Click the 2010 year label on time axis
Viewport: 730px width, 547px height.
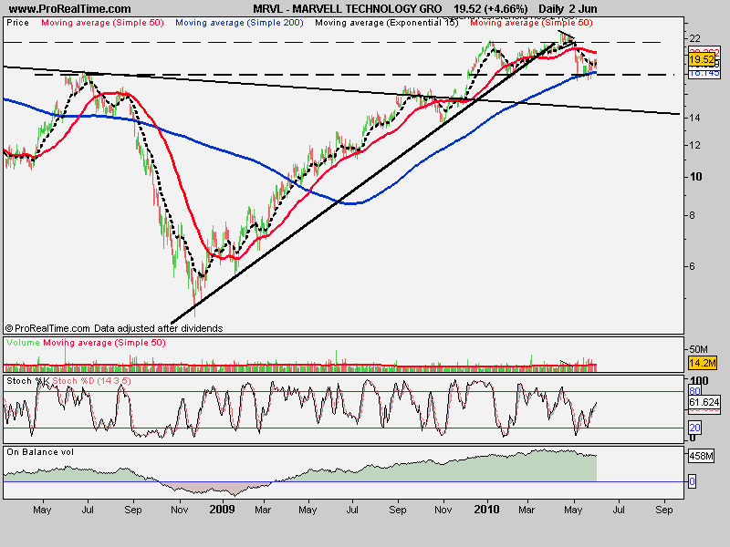pyautogui.click(x=486, y=510)
